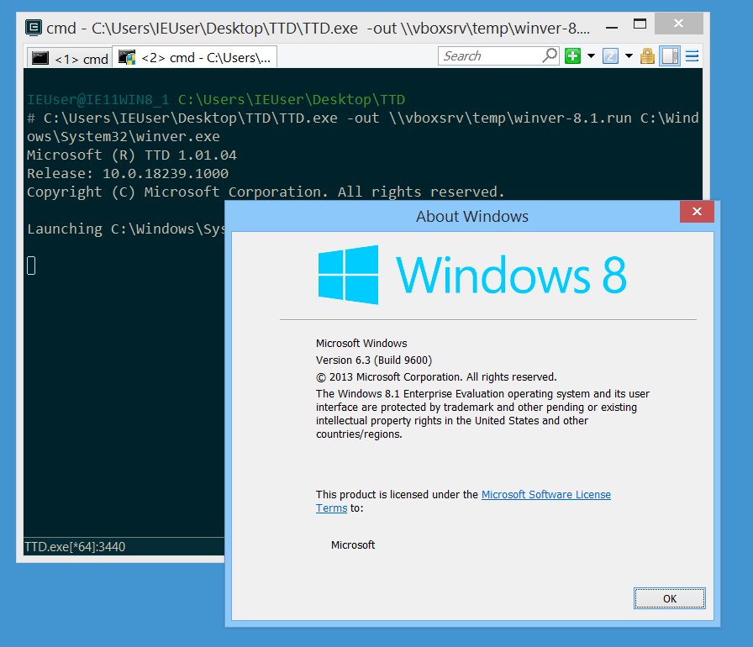Close the About Windows dialog

pos(697,212)
